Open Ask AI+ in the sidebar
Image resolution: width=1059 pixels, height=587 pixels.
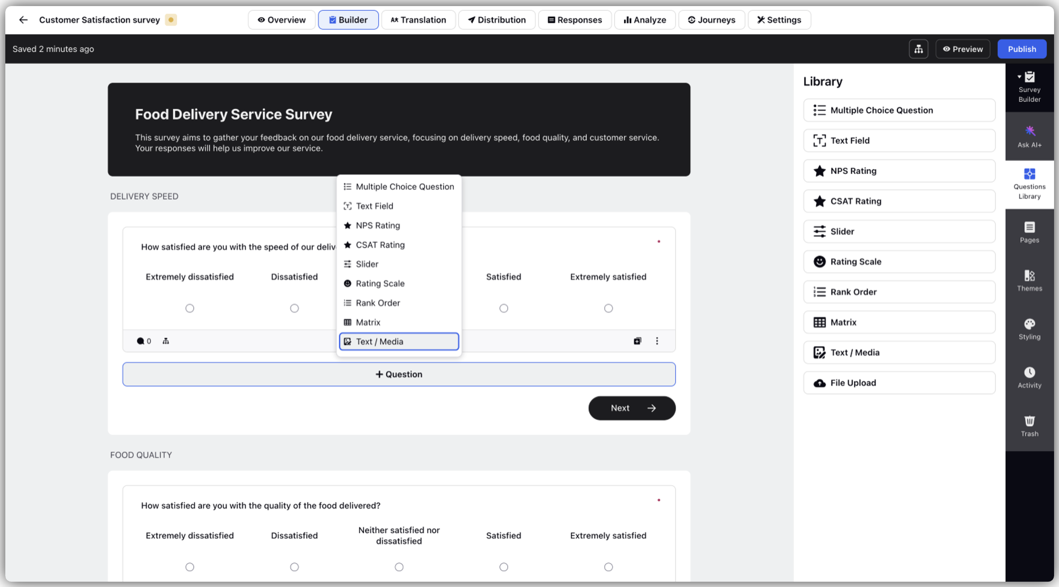(1029, 137)
